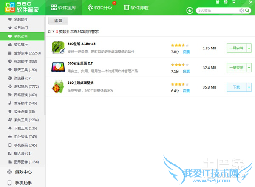Clear the search field text
Screen dimensions: 255x187
pyautogui.click(x=242, y=10)
